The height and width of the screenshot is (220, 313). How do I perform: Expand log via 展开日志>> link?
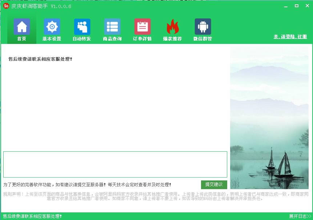coord(300,216)
